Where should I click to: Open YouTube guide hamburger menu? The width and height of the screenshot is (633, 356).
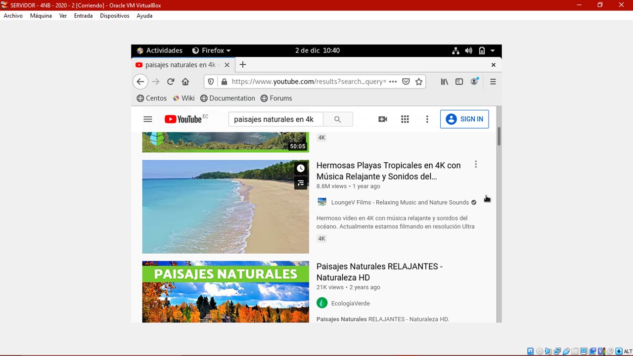147,119
